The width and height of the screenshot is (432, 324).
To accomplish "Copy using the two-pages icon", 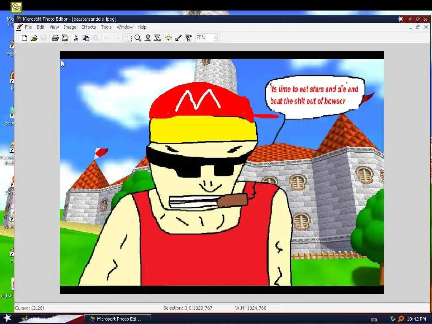I will pyautogui.click(x=86, y=38).
